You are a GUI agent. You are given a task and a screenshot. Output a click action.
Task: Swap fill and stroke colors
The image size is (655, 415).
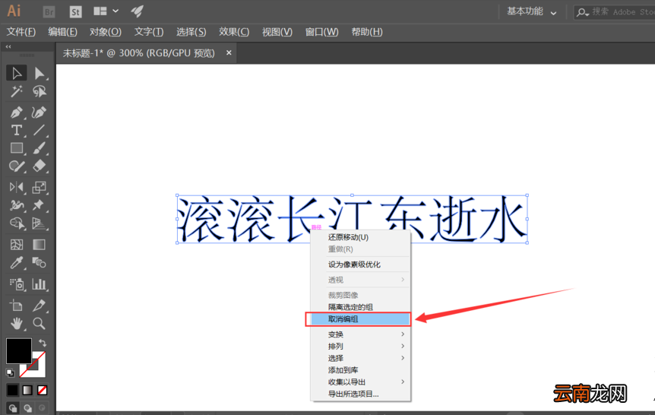(x=43, y=343)
